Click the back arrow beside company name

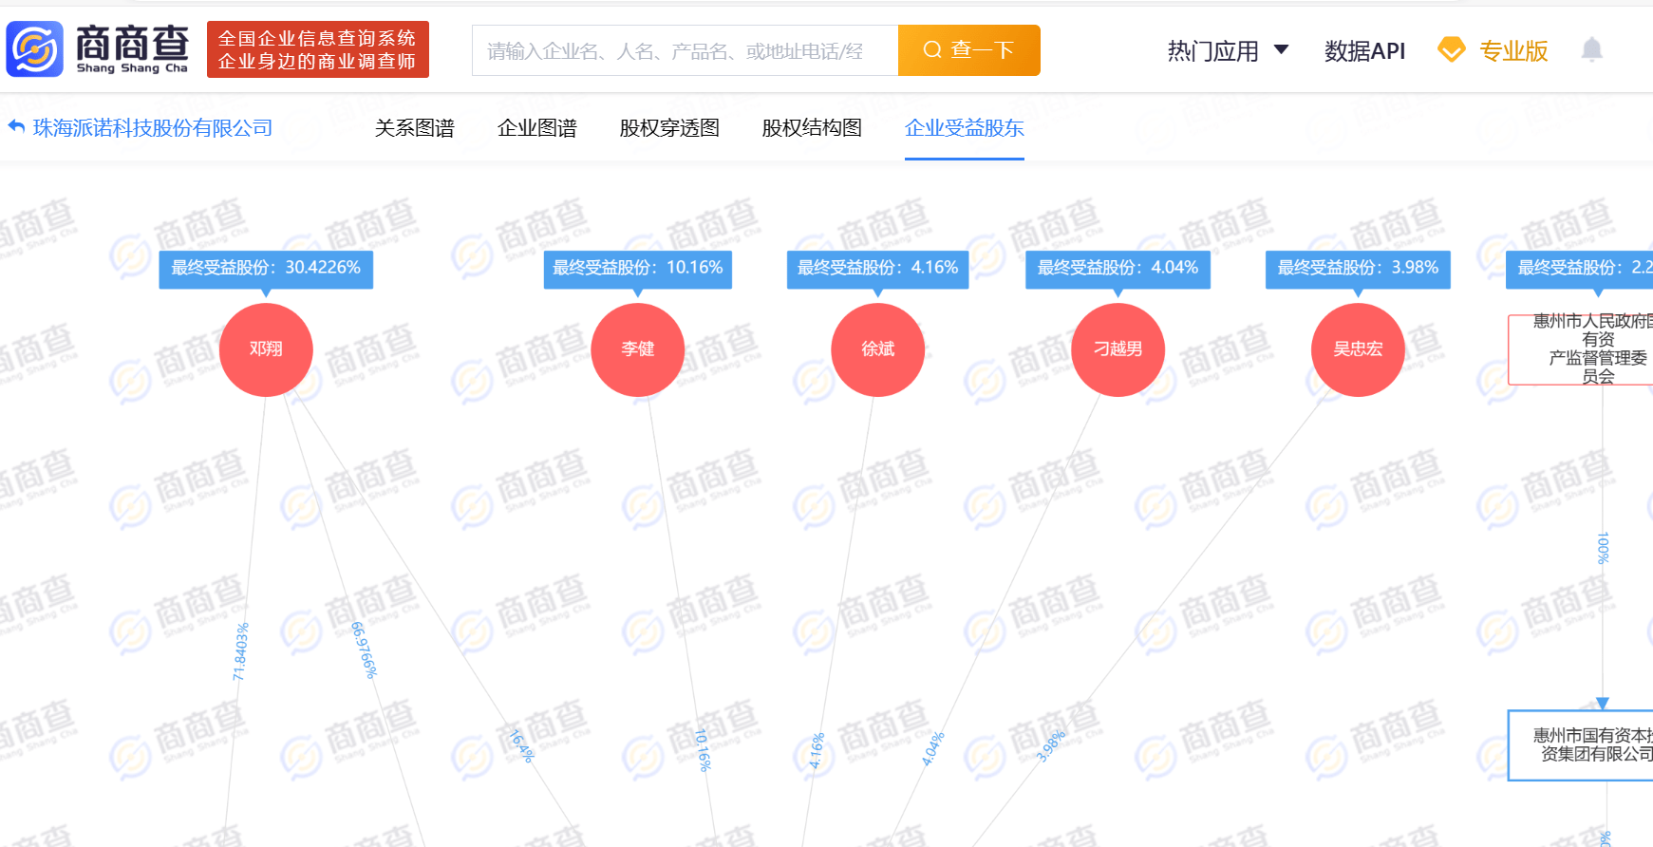[x=16, y=126]
